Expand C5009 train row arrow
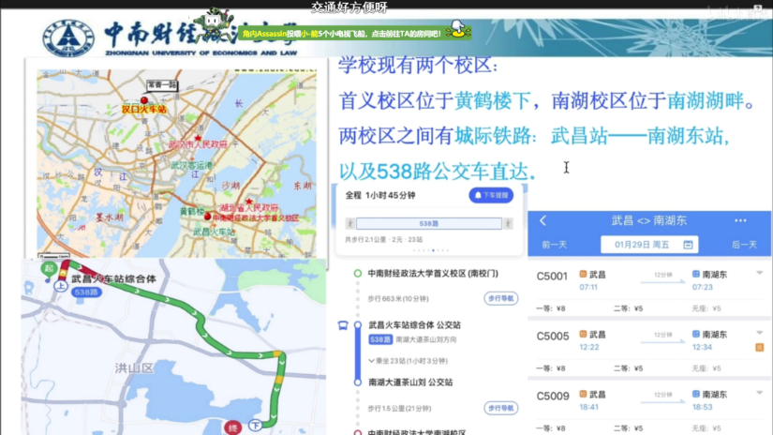The height and width of the screenshot is (435, 773). point(760,393)
